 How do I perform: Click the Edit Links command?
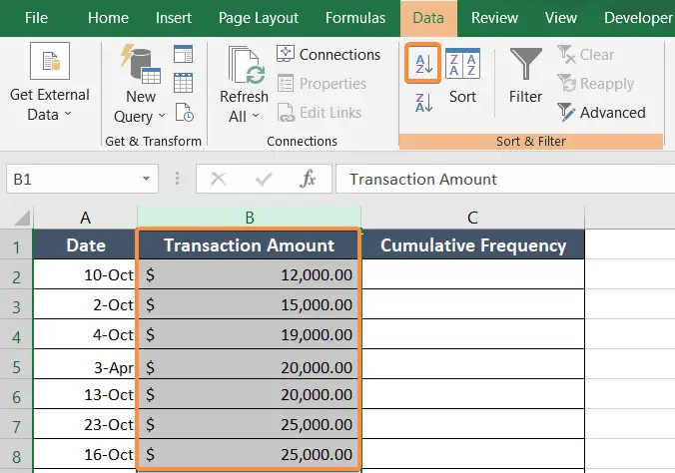319,113
